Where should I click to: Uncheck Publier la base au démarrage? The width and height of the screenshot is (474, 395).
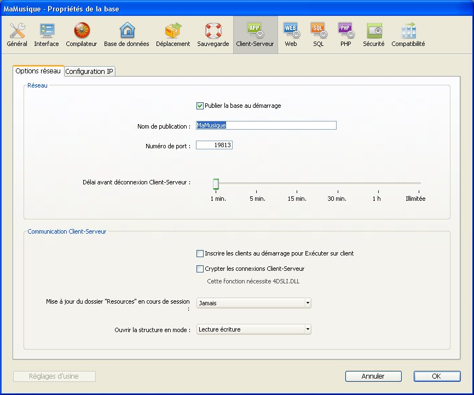[x=200, y=106]
